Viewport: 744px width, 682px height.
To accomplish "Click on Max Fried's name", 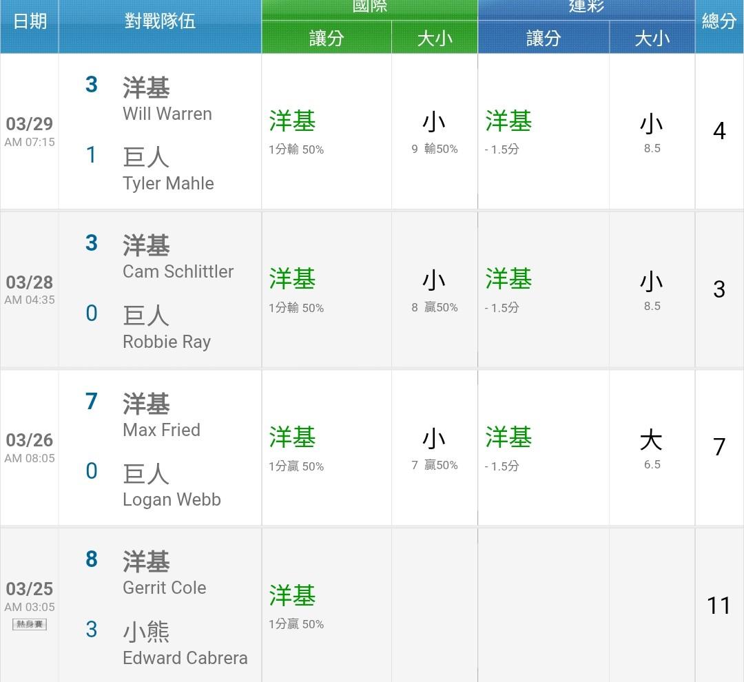I will pyautogui.click(x=161, y=430).
